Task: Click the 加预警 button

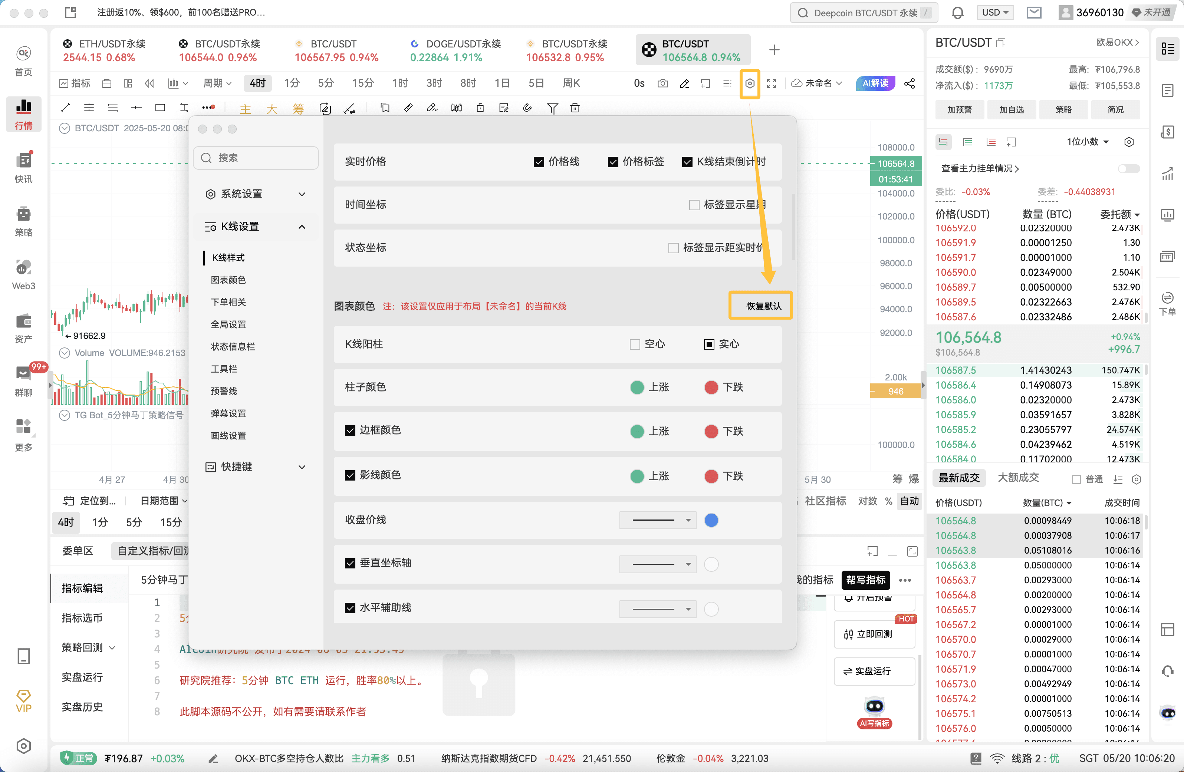Action: [960, 109]
